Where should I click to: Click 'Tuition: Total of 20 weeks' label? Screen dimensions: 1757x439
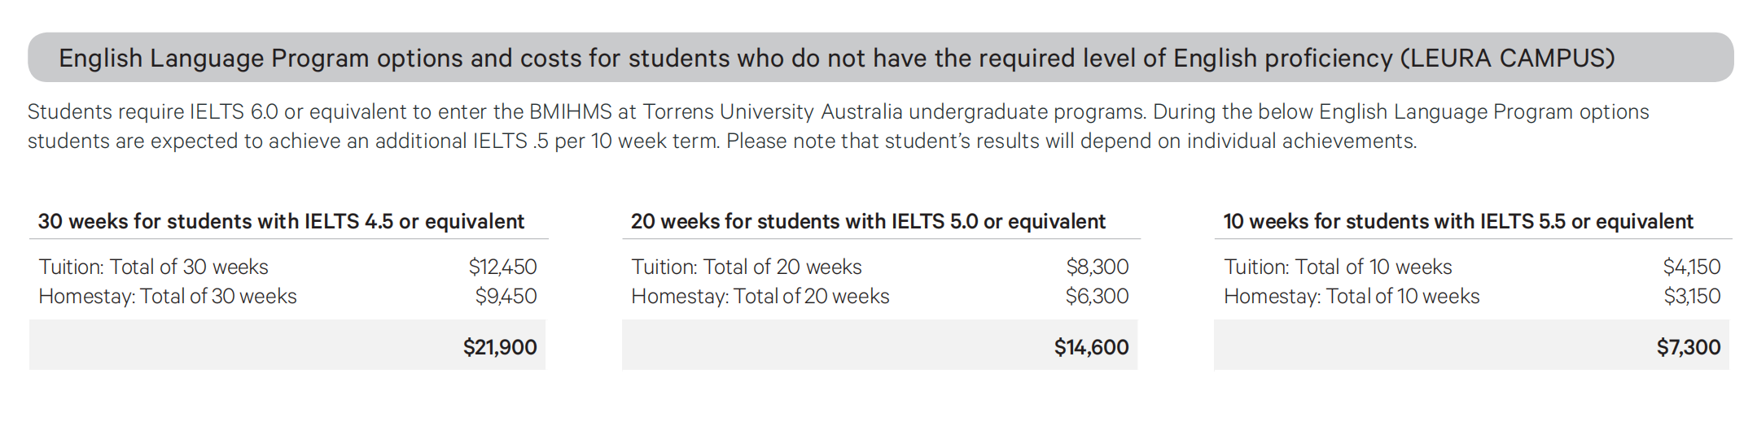pos(746,267)
